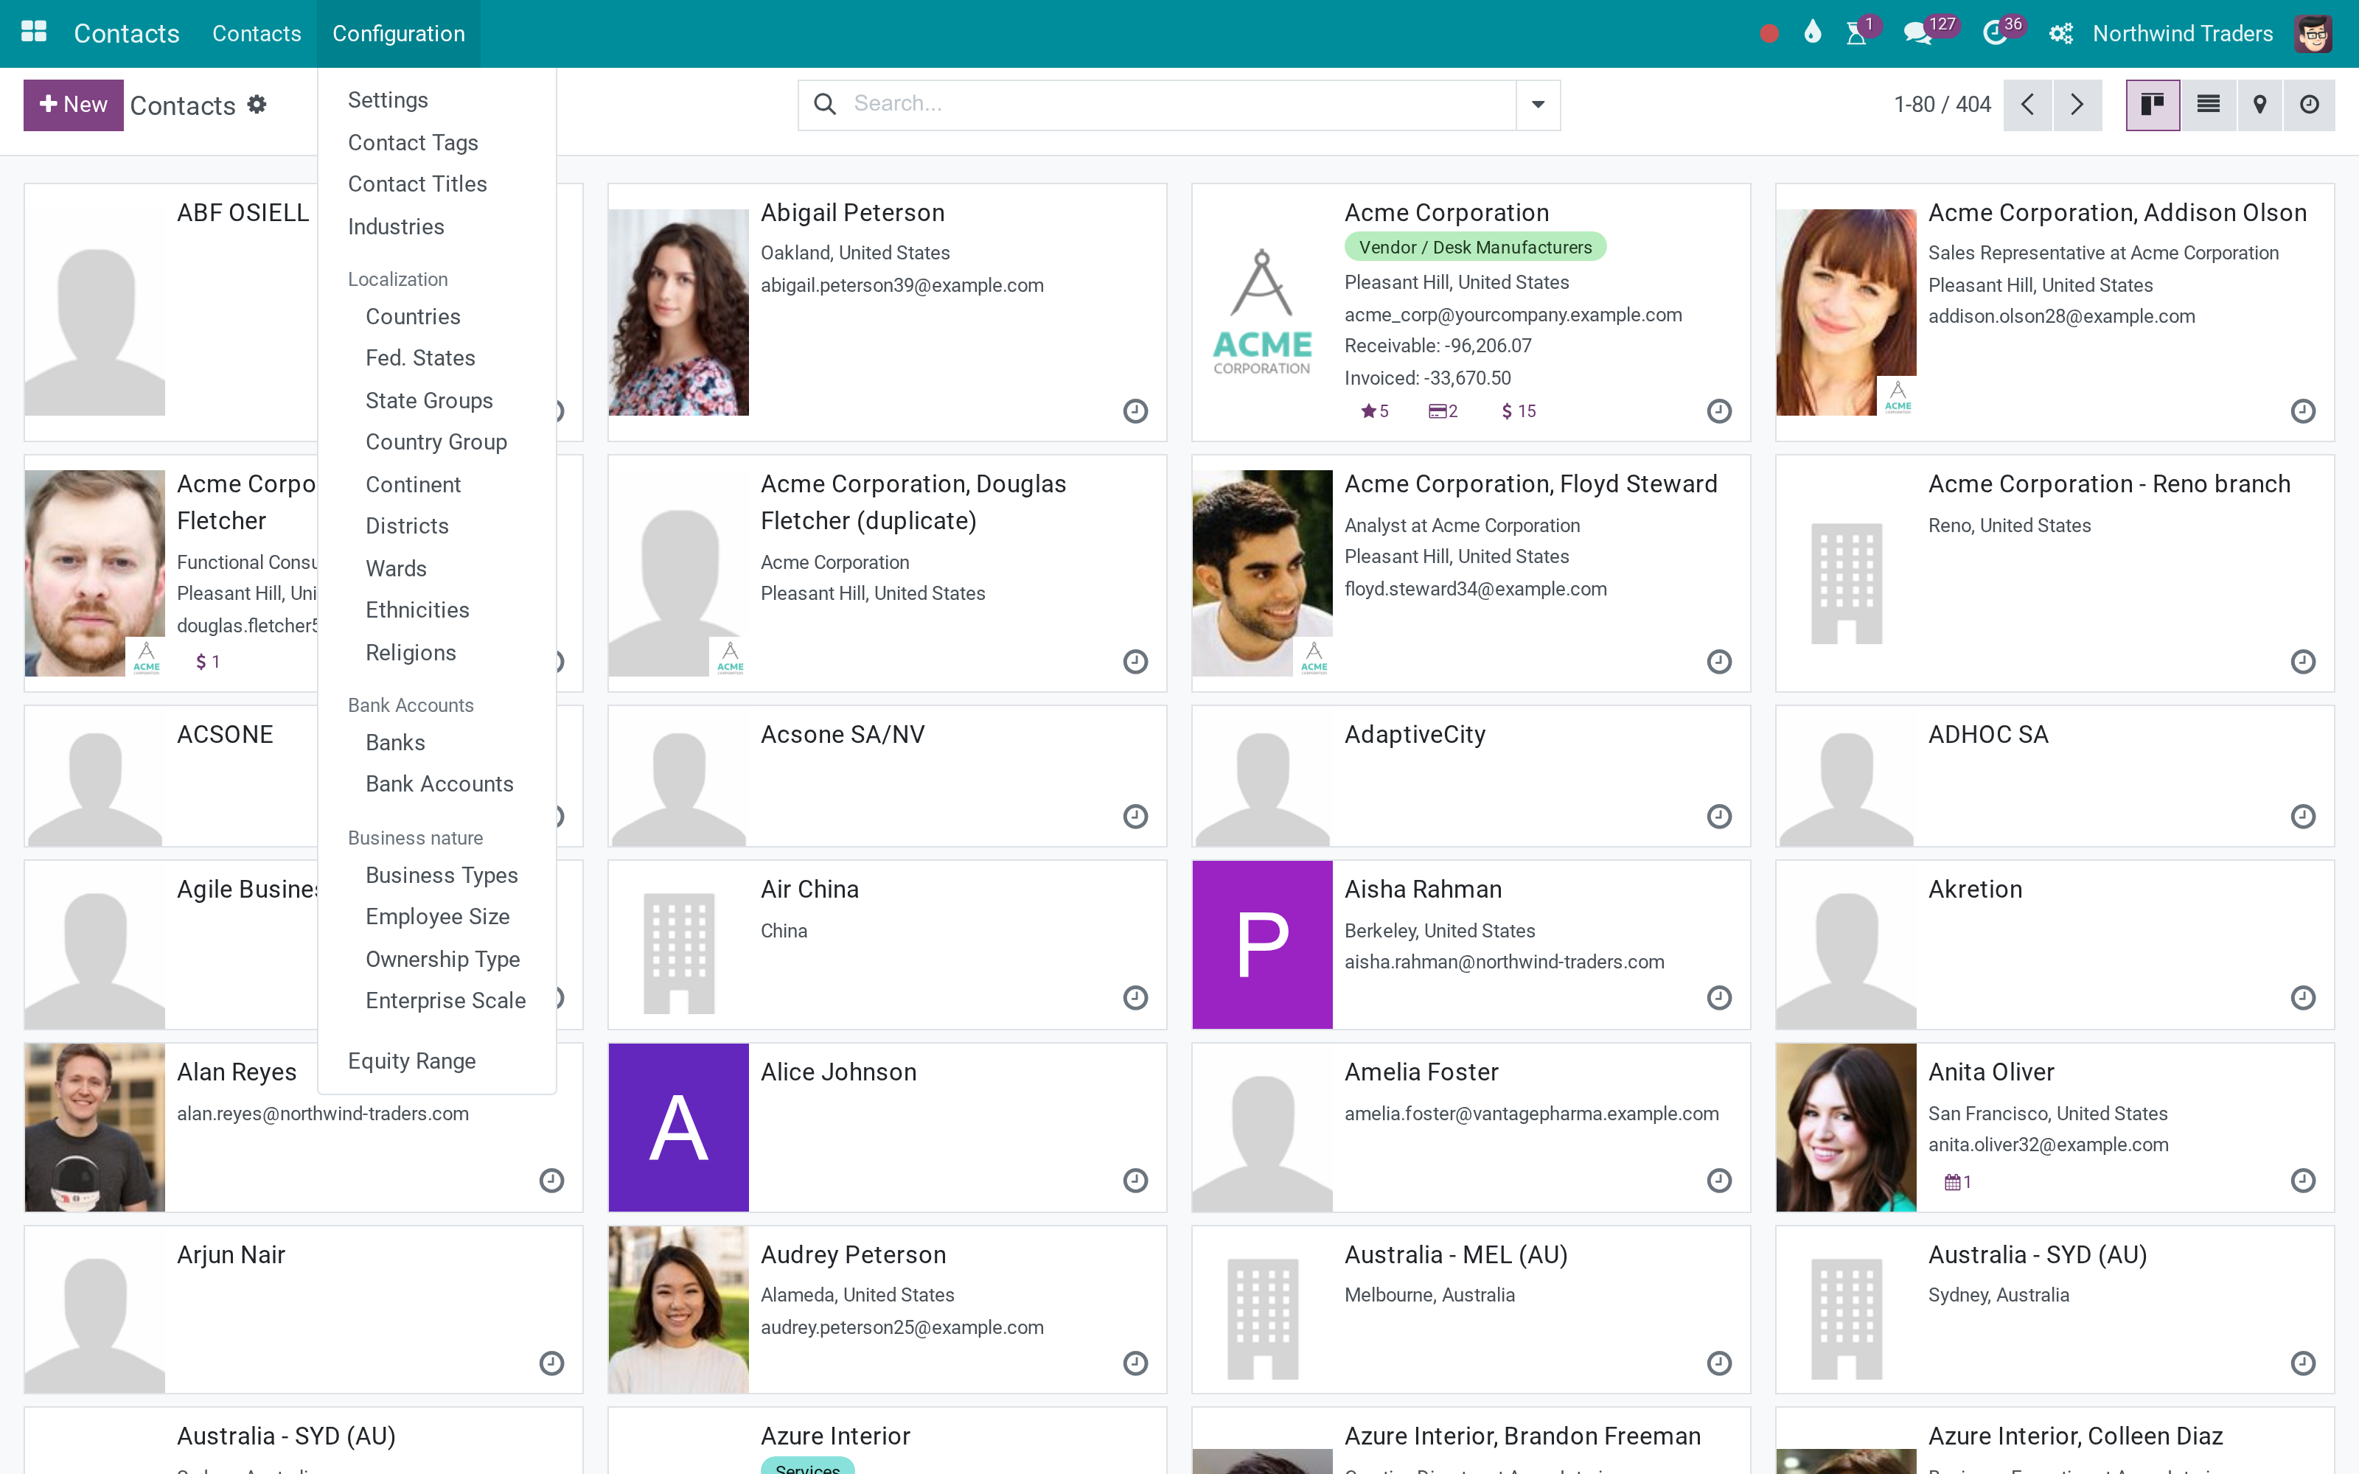Go to previous page of contacts
This screenshot has width=2359, height=1474.
click(x=2027, y=105)
